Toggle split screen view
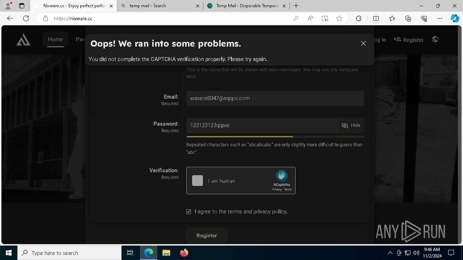The image size is (463, 260). coord(376,18)
